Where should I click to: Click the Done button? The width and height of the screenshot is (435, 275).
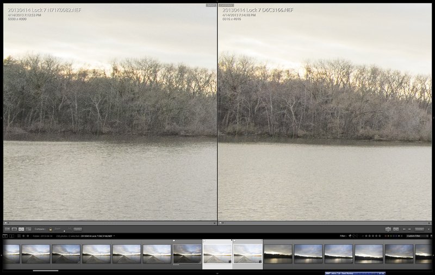tap(419, 229)
